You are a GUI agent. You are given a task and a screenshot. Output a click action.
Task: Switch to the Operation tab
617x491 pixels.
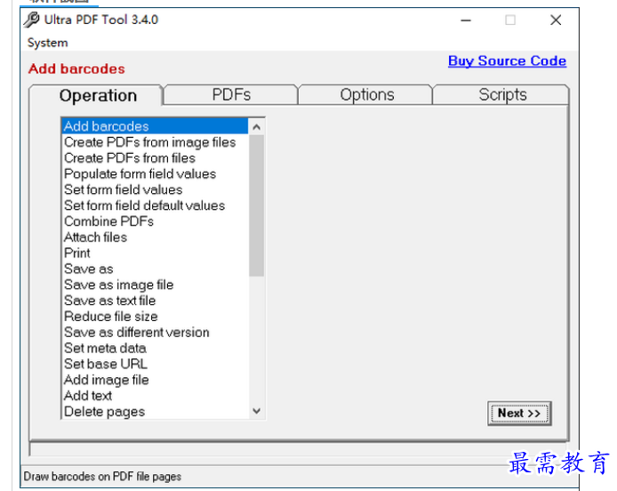coord(98,95)
